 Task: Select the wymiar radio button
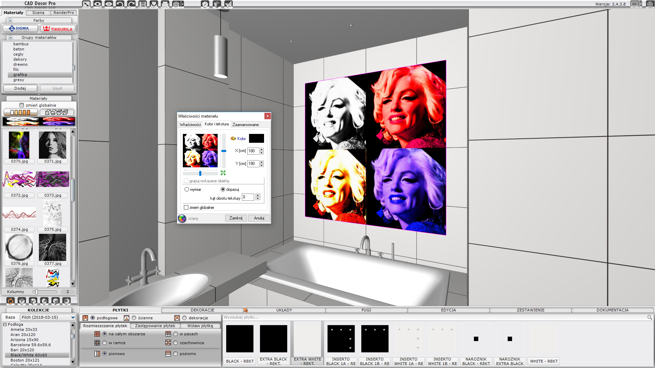pyautogui.click(x=187, y=189)
